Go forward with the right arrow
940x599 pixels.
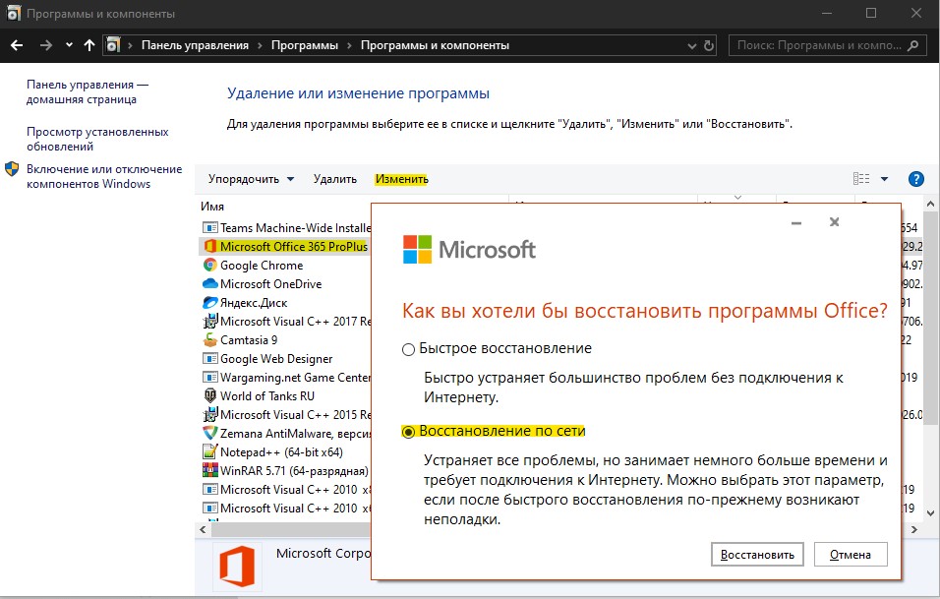[45, 45]
